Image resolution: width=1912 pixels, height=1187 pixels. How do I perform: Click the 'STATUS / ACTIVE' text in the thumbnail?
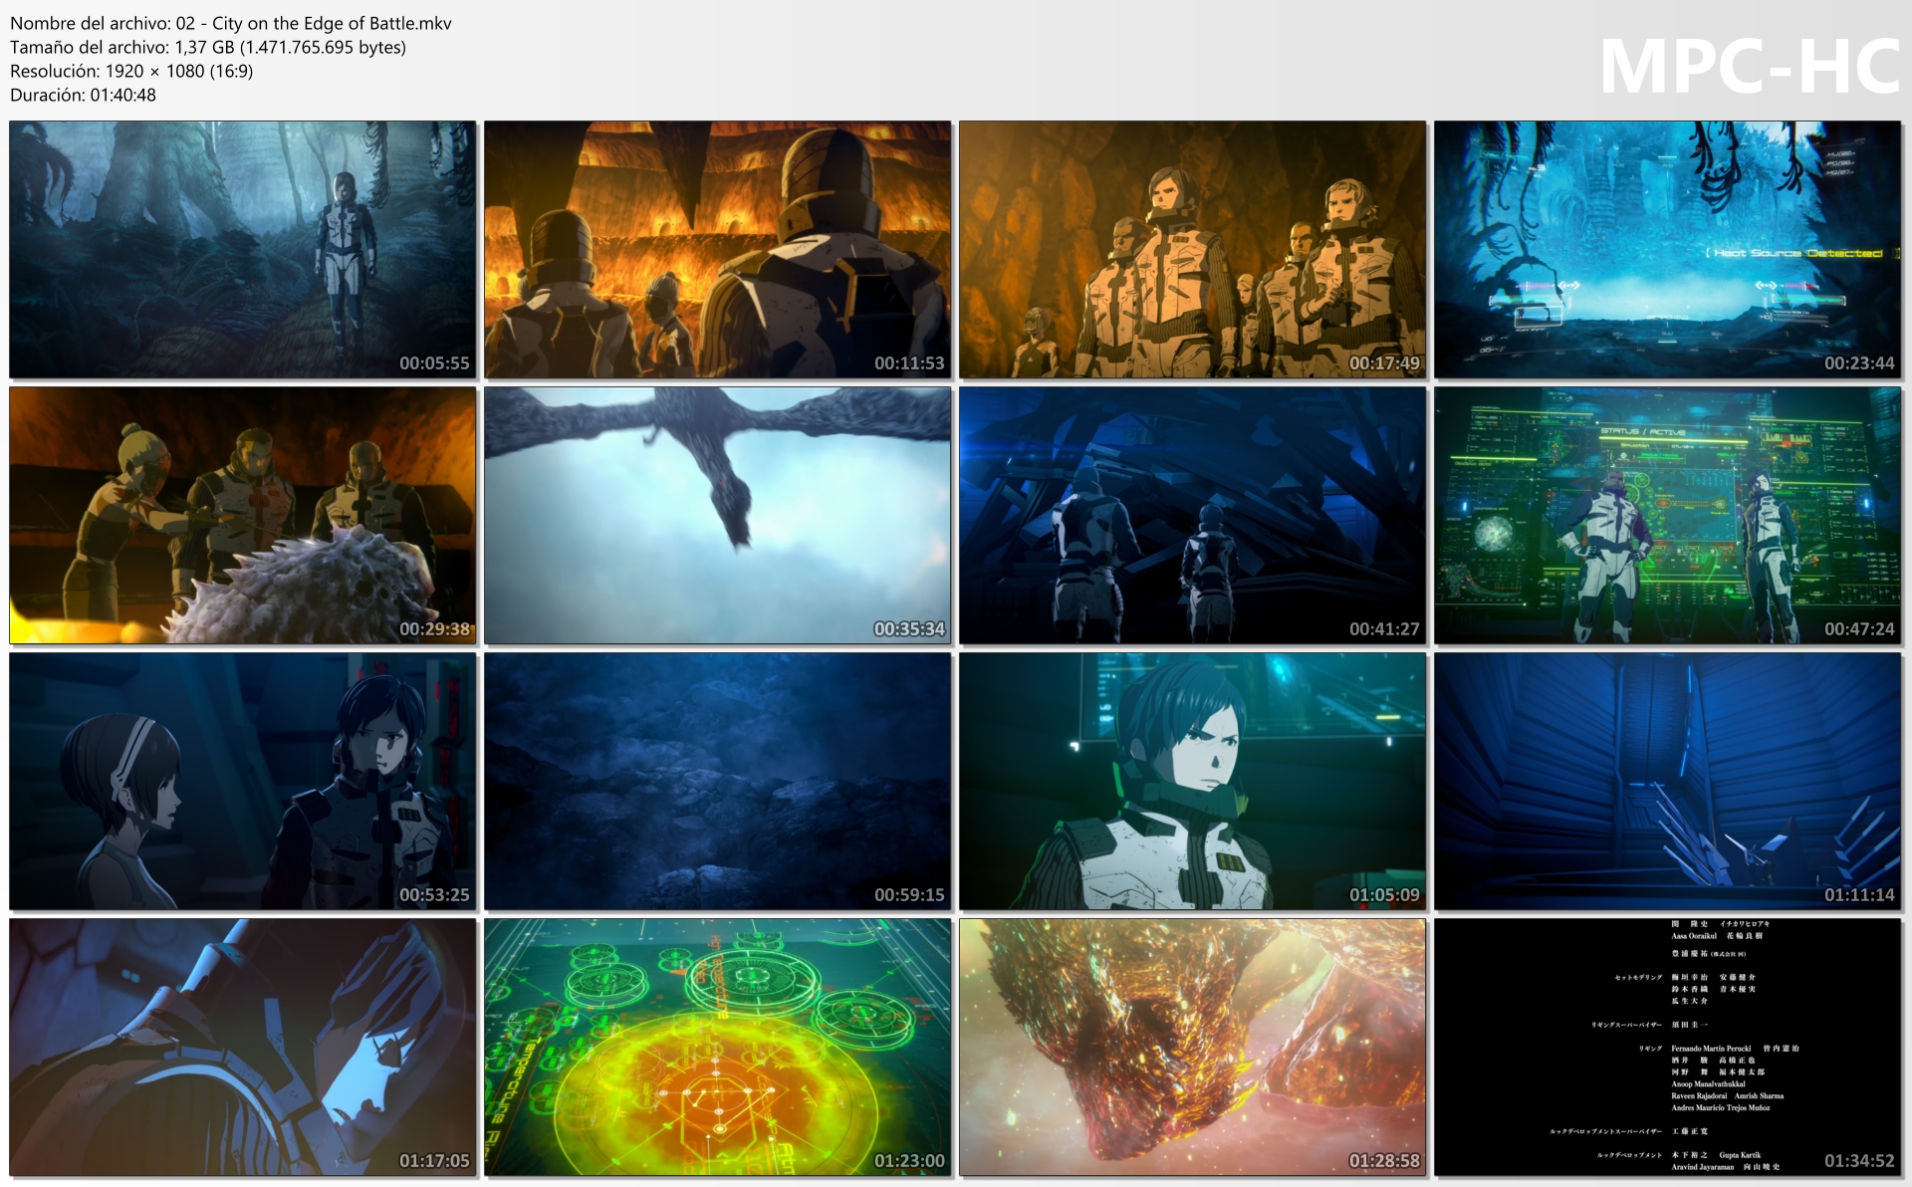[x=1643, y=432]
